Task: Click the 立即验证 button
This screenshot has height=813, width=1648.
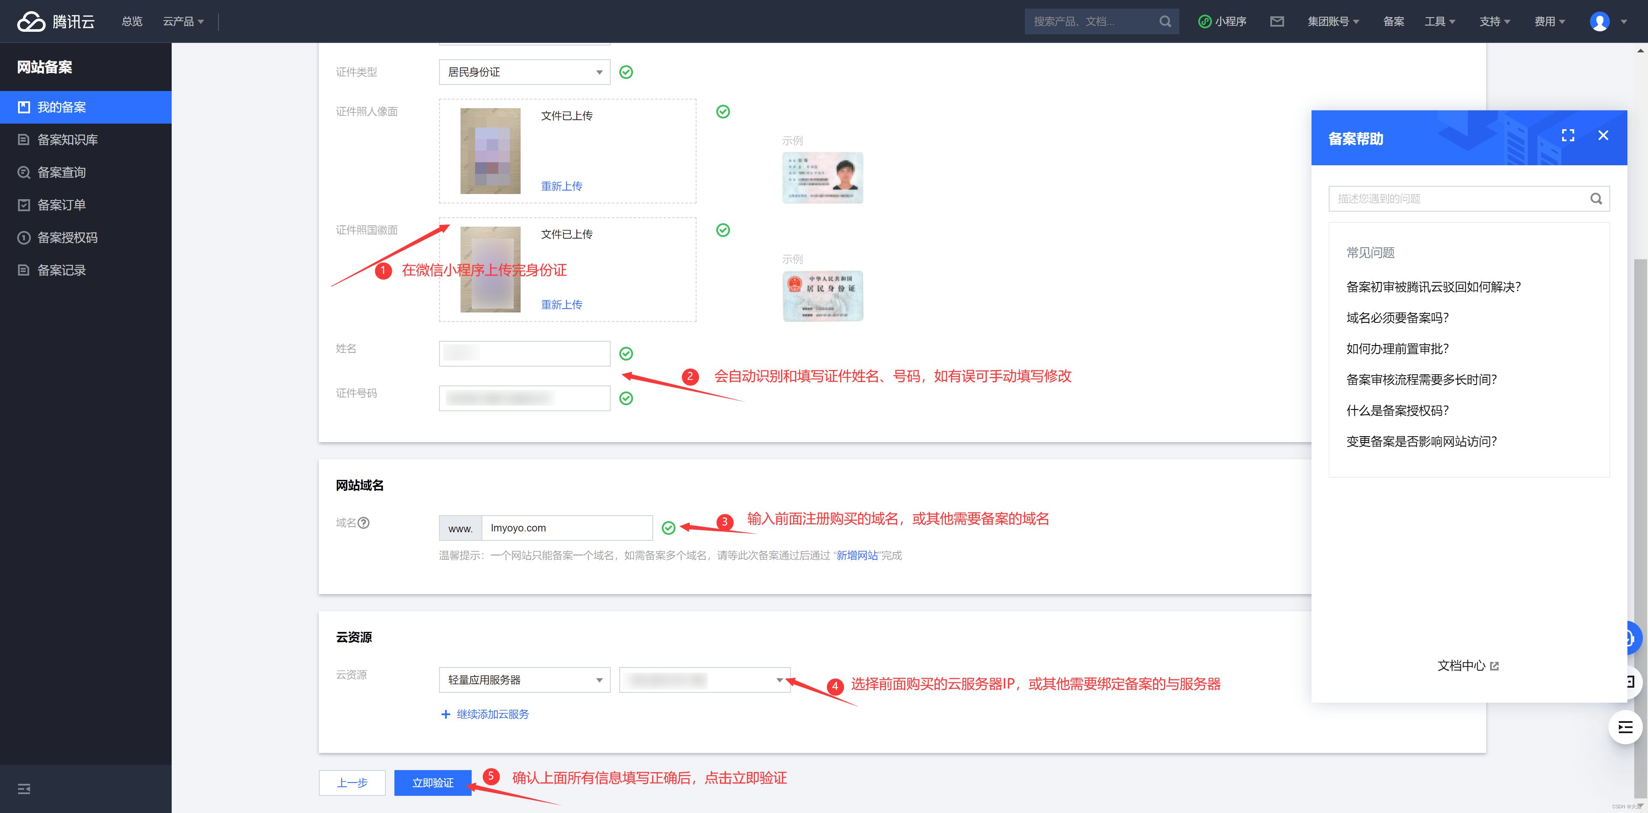Action: [x=433, y=782]
